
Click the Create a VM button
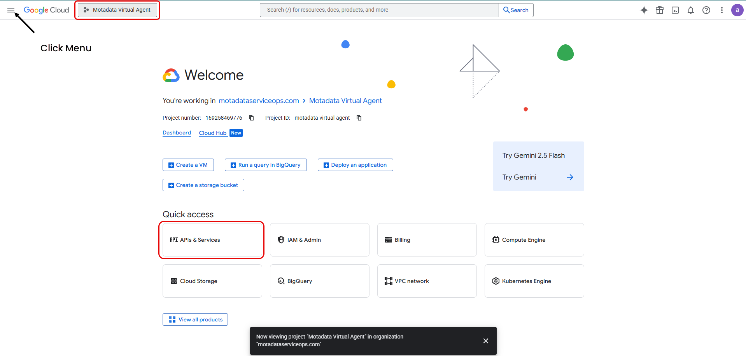pyautogui.click(x=188, y=165)
